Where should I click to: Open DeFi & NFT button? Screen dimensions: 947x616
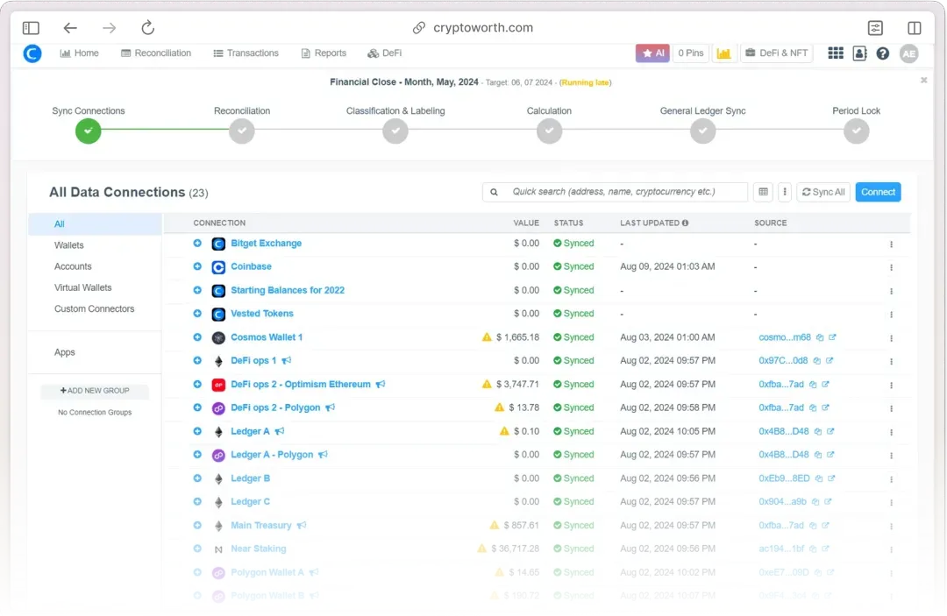pos(776,53)
